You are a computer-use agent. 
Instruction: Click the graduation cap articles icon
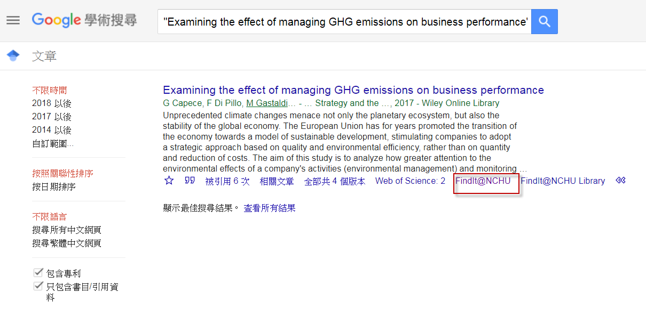click(13, 55)
